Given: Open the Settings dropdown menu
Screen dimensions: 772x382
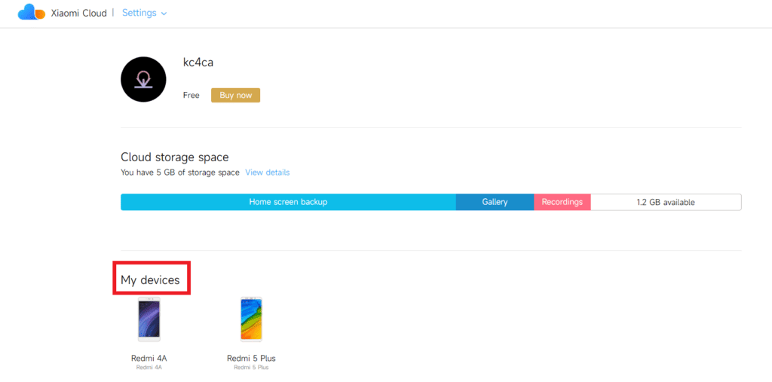Looking at the screenshot, I should [x=144, y=13].
